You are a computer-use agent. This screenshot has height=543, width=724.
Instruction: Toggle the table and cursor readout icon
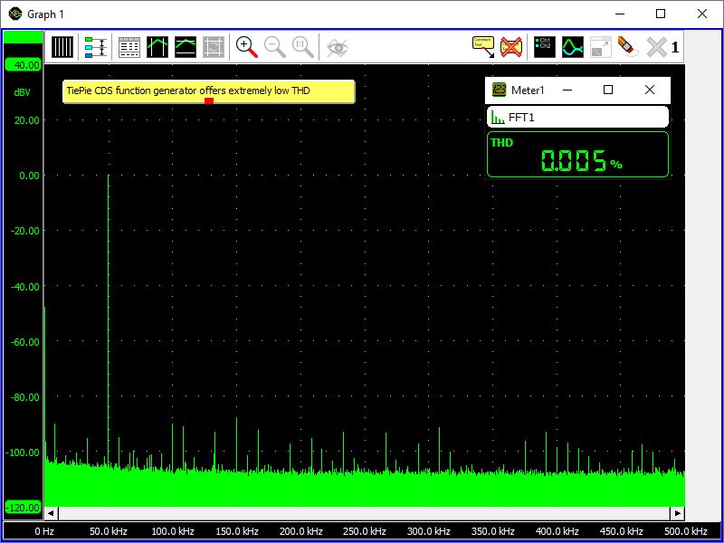129,47
